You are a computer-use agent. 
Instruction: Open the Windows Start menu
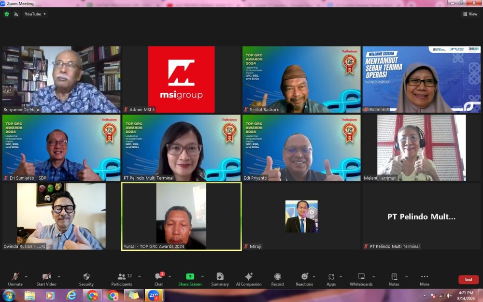(9, 296)
